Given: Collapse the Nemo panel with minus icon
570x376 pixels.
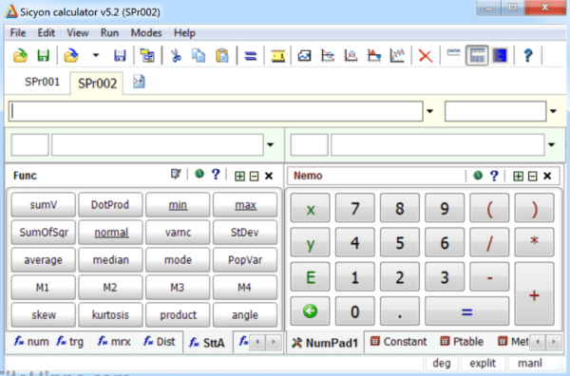Looking at the screenshot, I should click(533, 177).
